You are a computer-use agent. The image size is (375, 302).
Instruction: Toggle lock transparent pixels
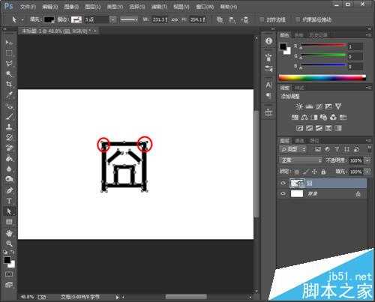297,172
